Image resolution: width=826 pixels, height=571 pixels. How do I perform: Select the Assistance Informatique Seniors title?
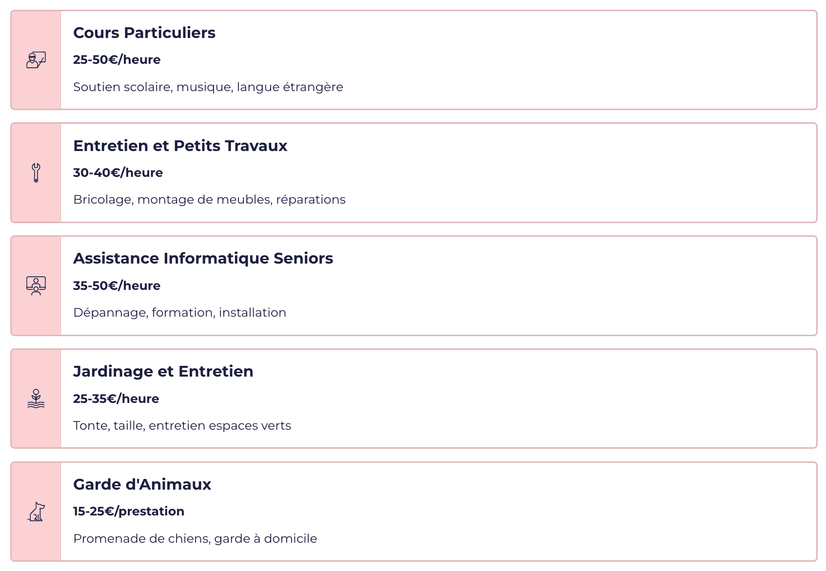(x=203, y=258)
